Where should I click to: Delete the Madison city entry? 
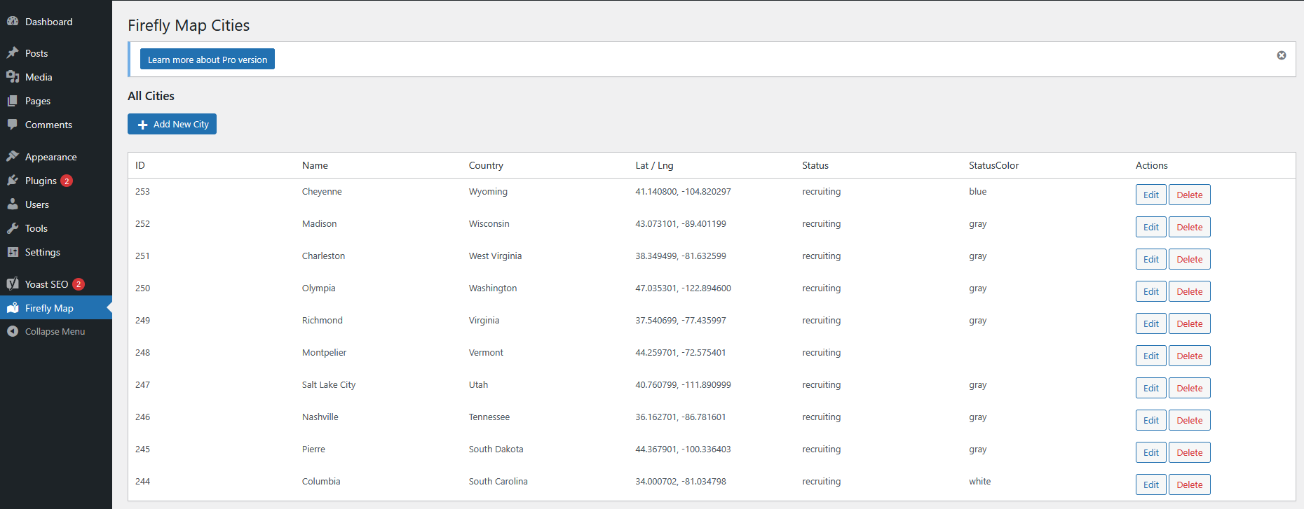click(x=1189, y=227)
